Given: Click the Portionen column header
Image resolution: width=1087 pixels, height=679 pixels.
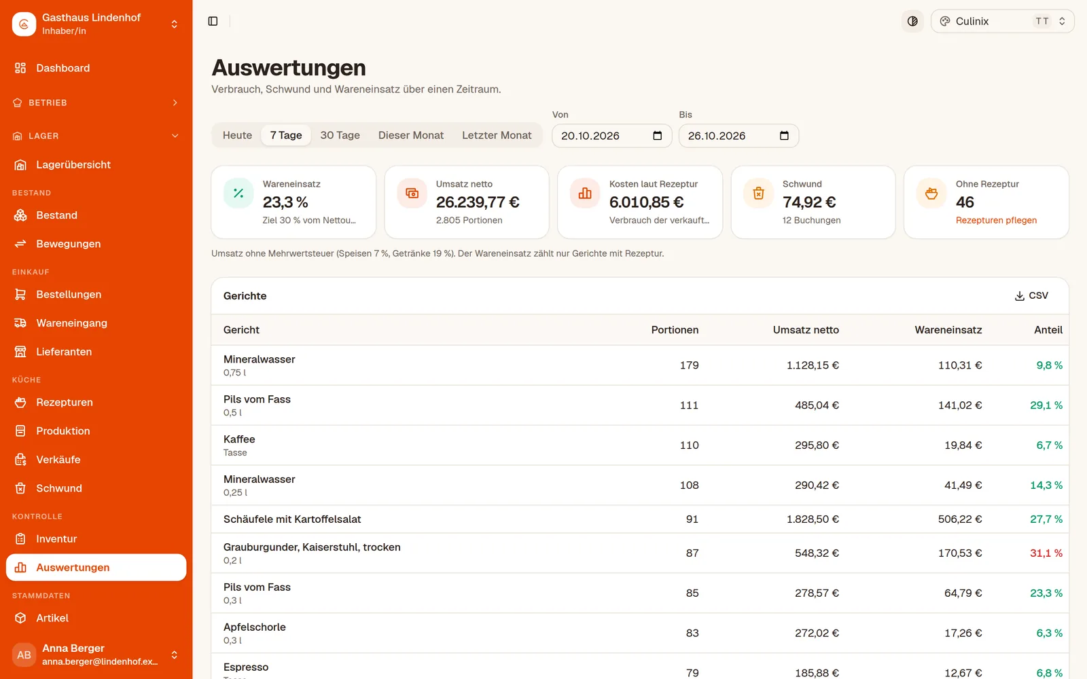Looking at the screenshot, I should [675, 330].
